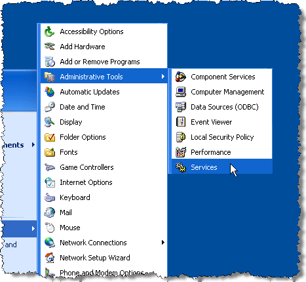Click the Administrative Tools folder icon
The width and height of the screenshot is (306, 282).
point(50,77)
